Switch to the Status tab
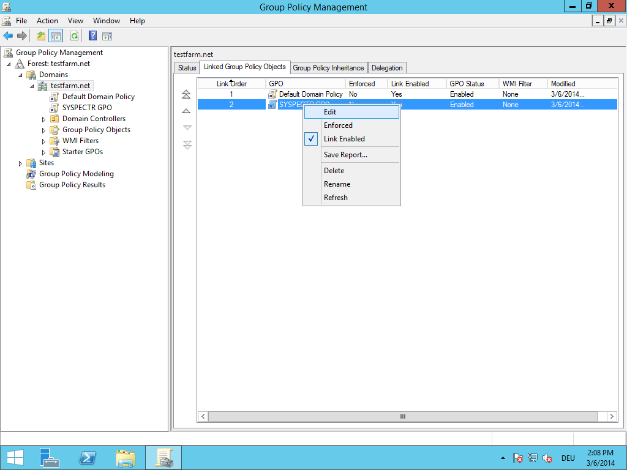The height and width of the screenshot is (470, 627). 187,68
